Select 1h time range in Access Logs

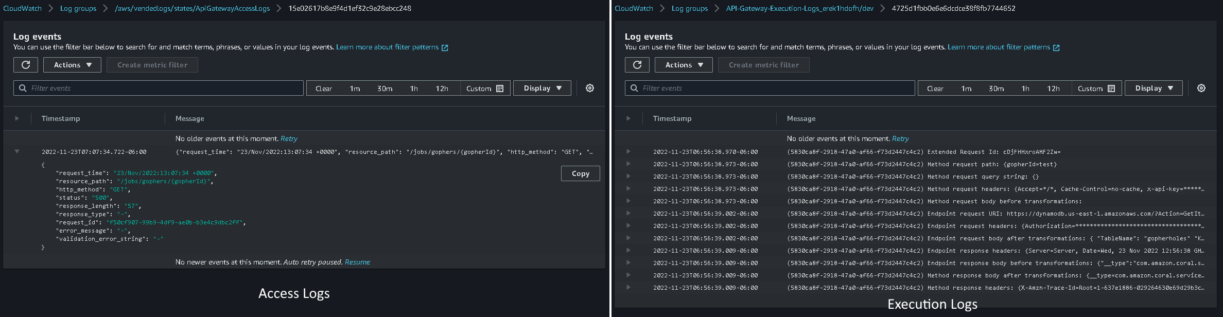click(414, 89)
